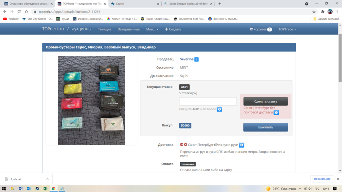342x192 pixels.
Task: Reload the page with the refresh icon
Action: coord(19,12)
